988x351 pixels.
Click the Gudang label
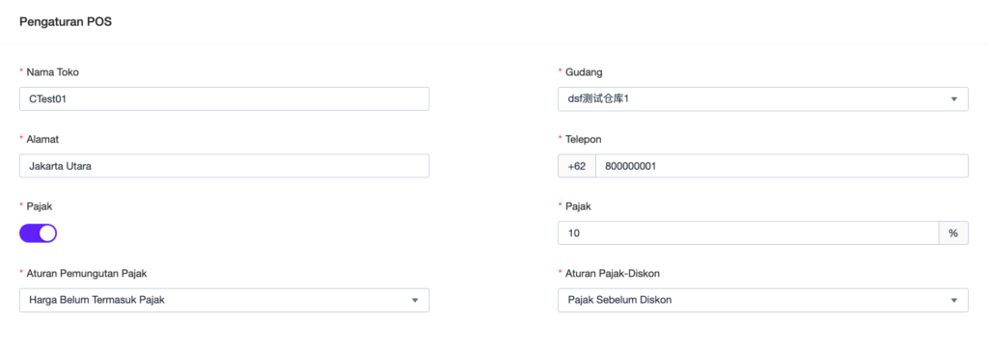[x=584, y=71]
